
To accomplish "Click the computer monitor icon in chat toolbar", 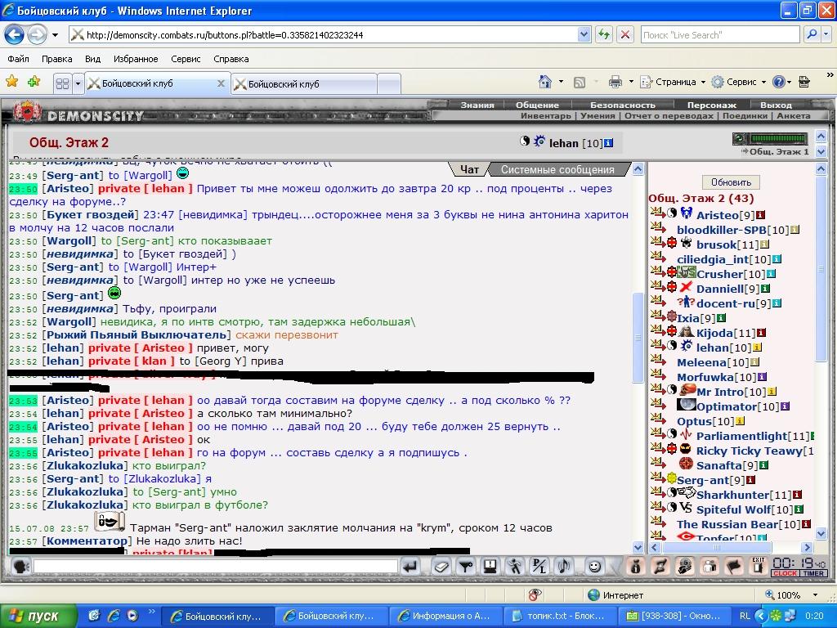I will coord(490,566).
